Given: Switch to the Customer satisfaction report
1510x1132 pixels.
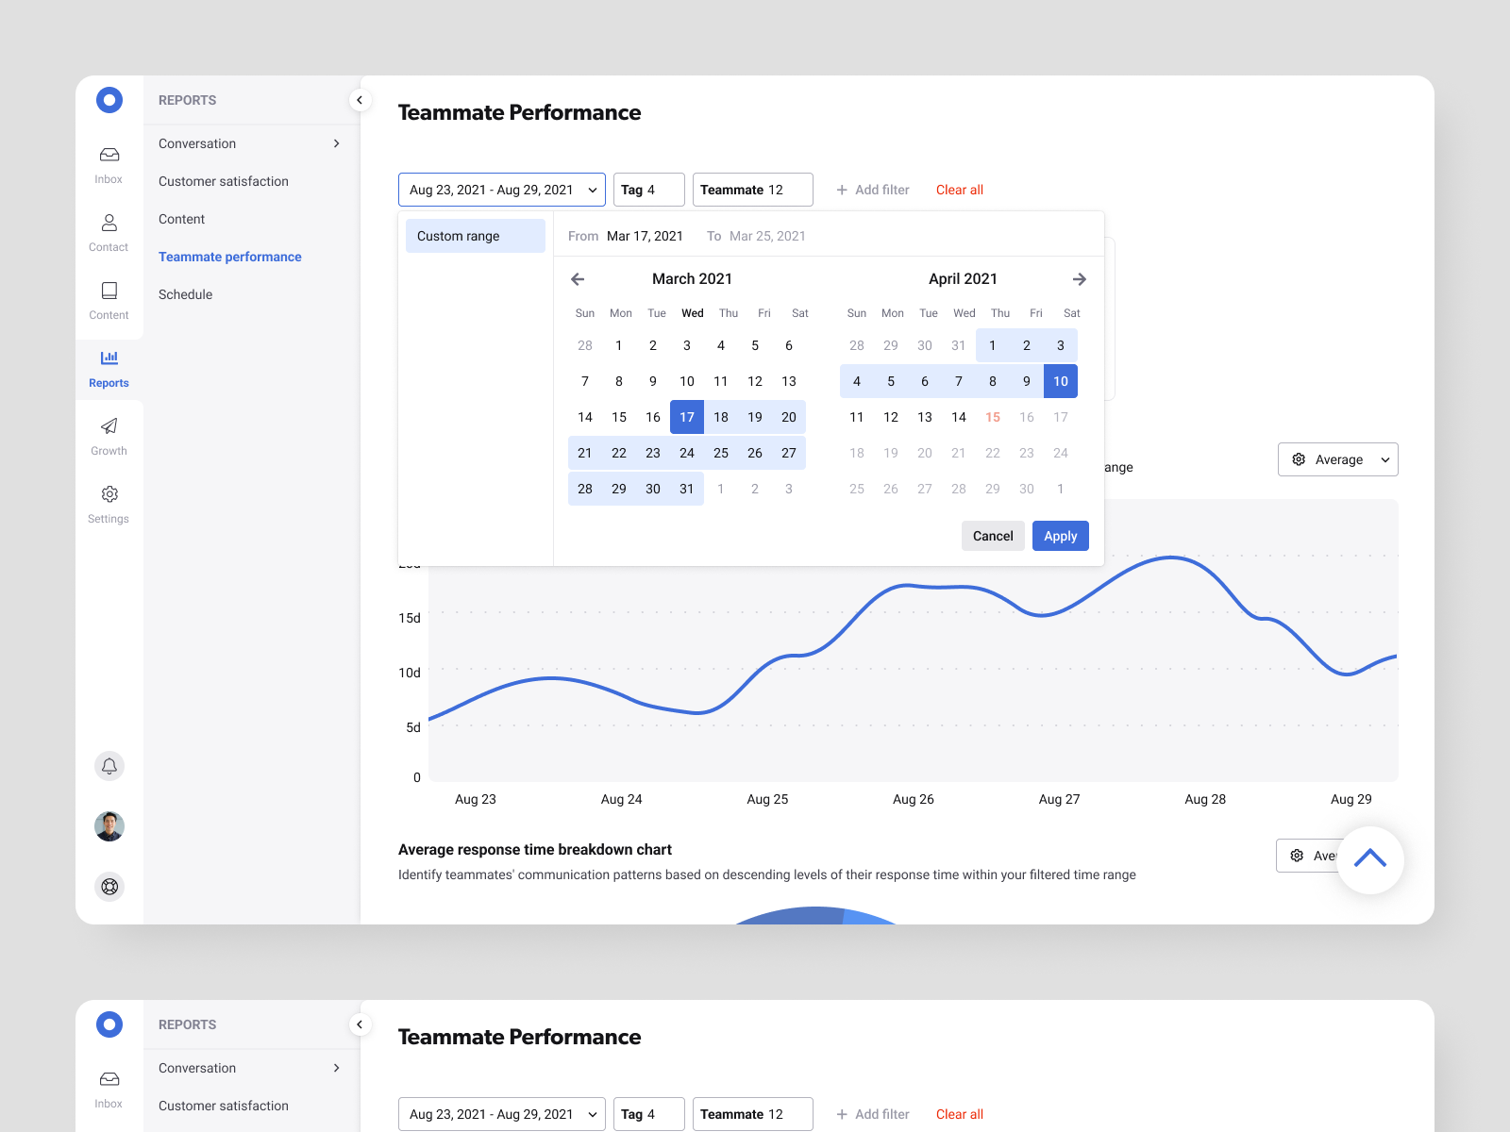Looking at the screenshot, I should click(x=224, y=181).
